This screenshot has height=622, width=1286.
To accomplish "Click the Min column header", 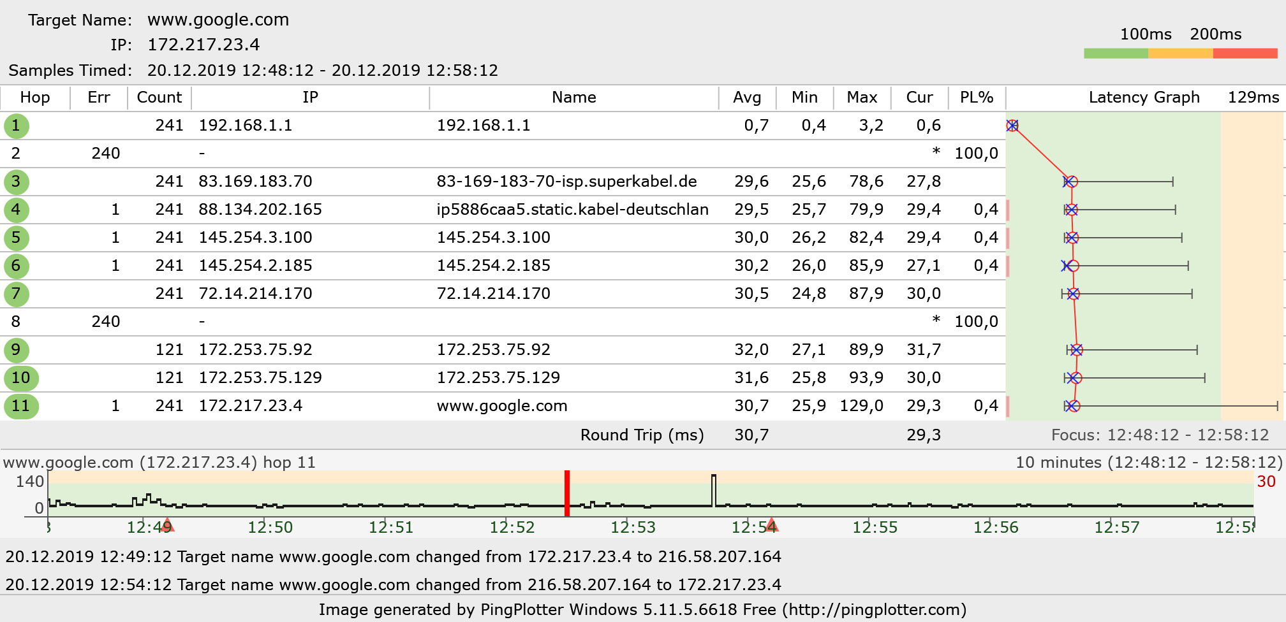I will [x=805, y=98].
